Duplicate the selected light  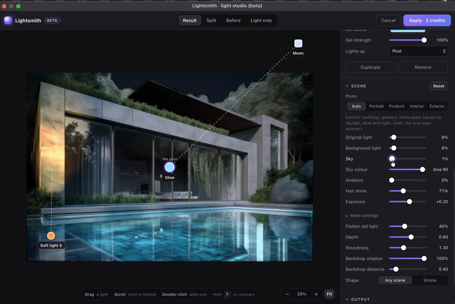[370, 67]
